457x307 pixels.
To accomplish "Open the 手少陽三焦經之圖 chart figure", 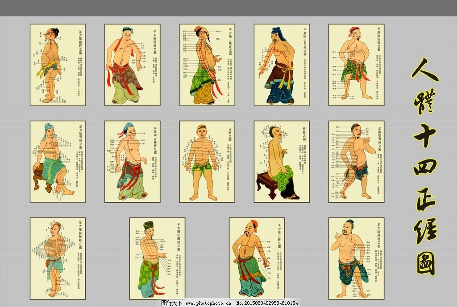I will (207, 65).
